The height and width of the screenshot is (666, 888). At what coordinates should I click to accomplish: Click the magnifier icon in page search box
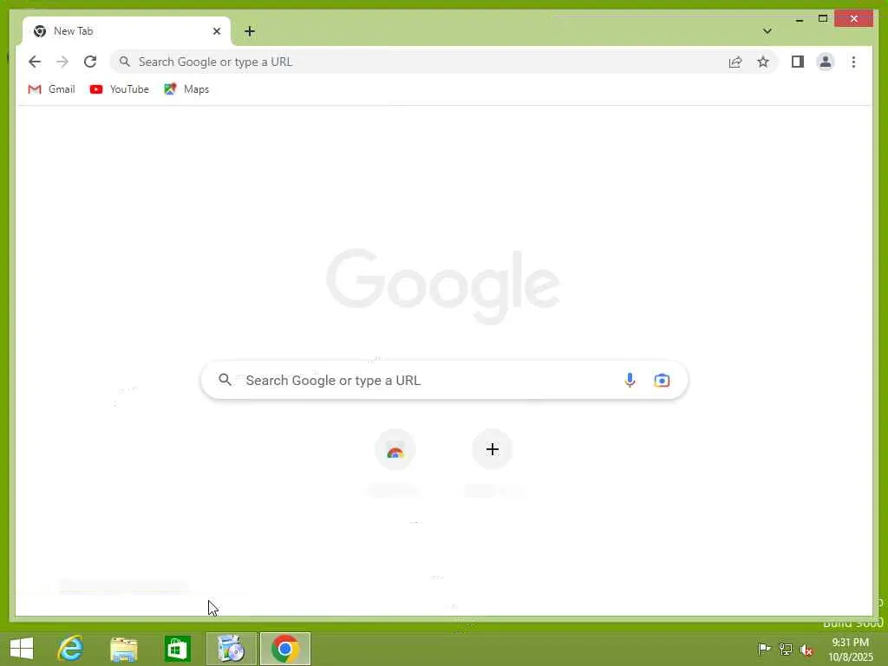225,380
